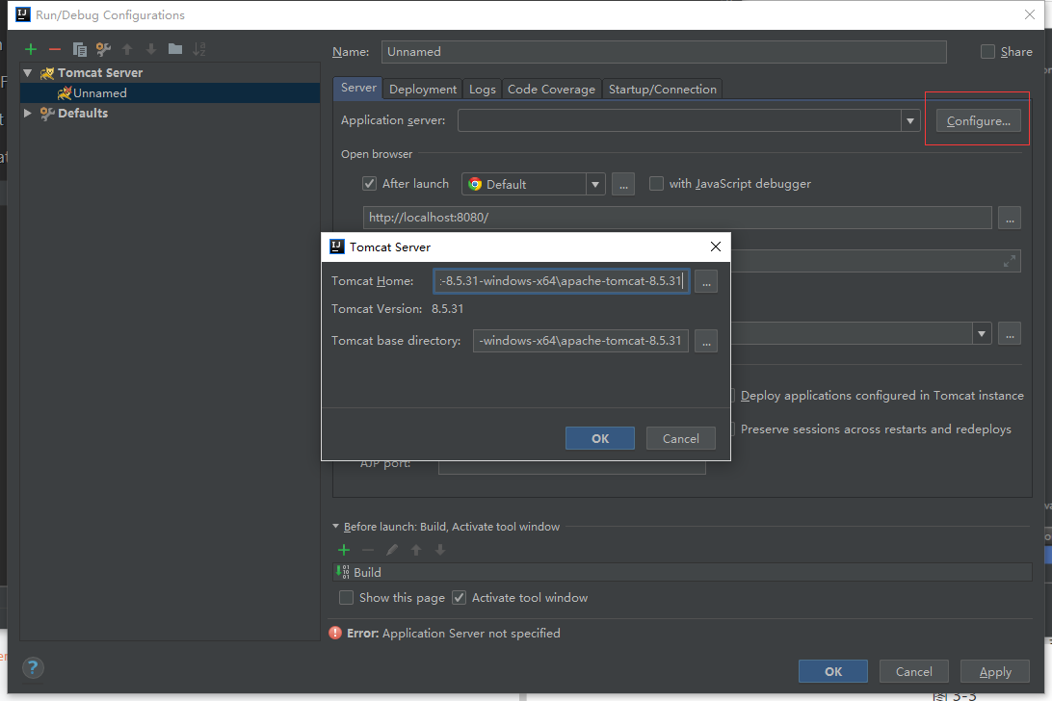Viewport: 1052px width, 701px height.
Task: Click the Configure... button
Action: [978, 120]
